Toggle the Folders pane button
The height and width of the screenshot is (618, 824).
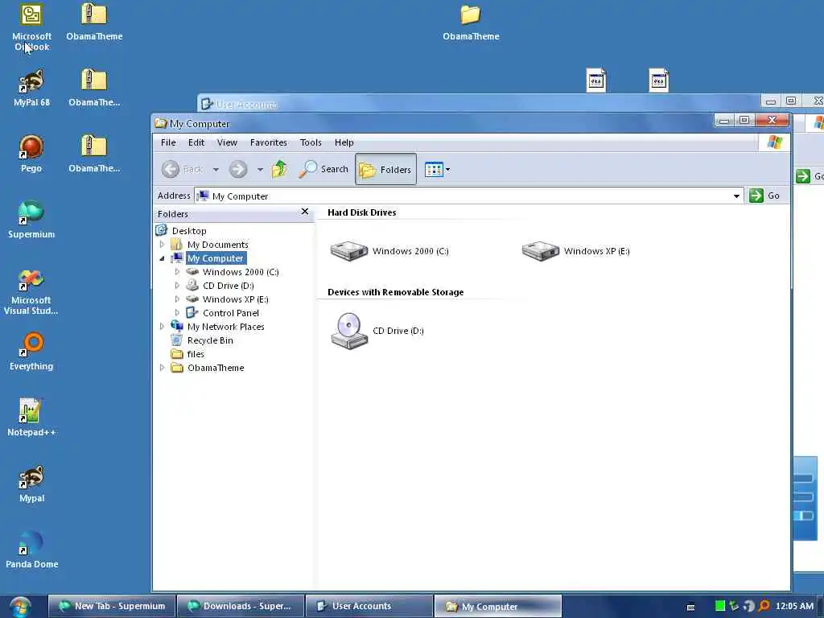385,169
